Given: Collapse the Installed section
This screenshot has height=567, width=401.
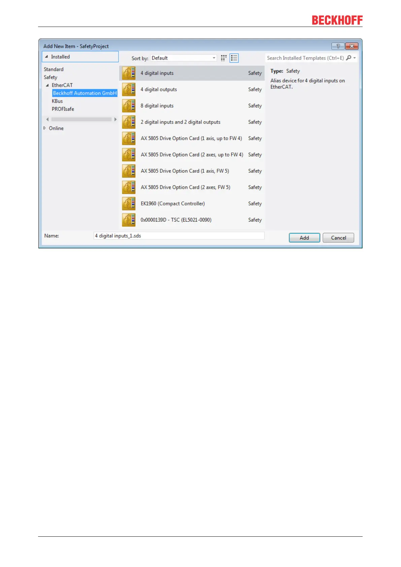Looking at the screenshot, I should pos(46,57).
